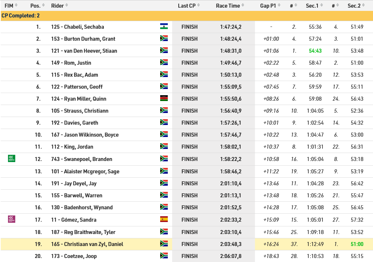373x262 pixels.
Task: Click the CP Completed: 2 group bar
Action: click(187, 16)
